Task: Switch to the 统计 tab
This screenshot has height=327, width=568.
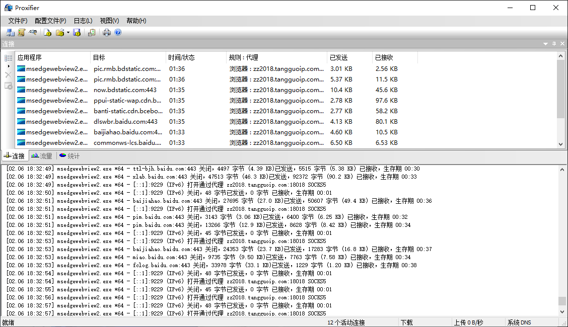Action: 69,156
